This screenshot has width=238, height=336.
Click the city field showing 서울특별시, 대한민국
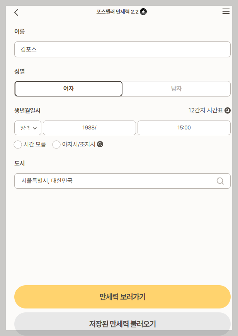coord(116,181)
